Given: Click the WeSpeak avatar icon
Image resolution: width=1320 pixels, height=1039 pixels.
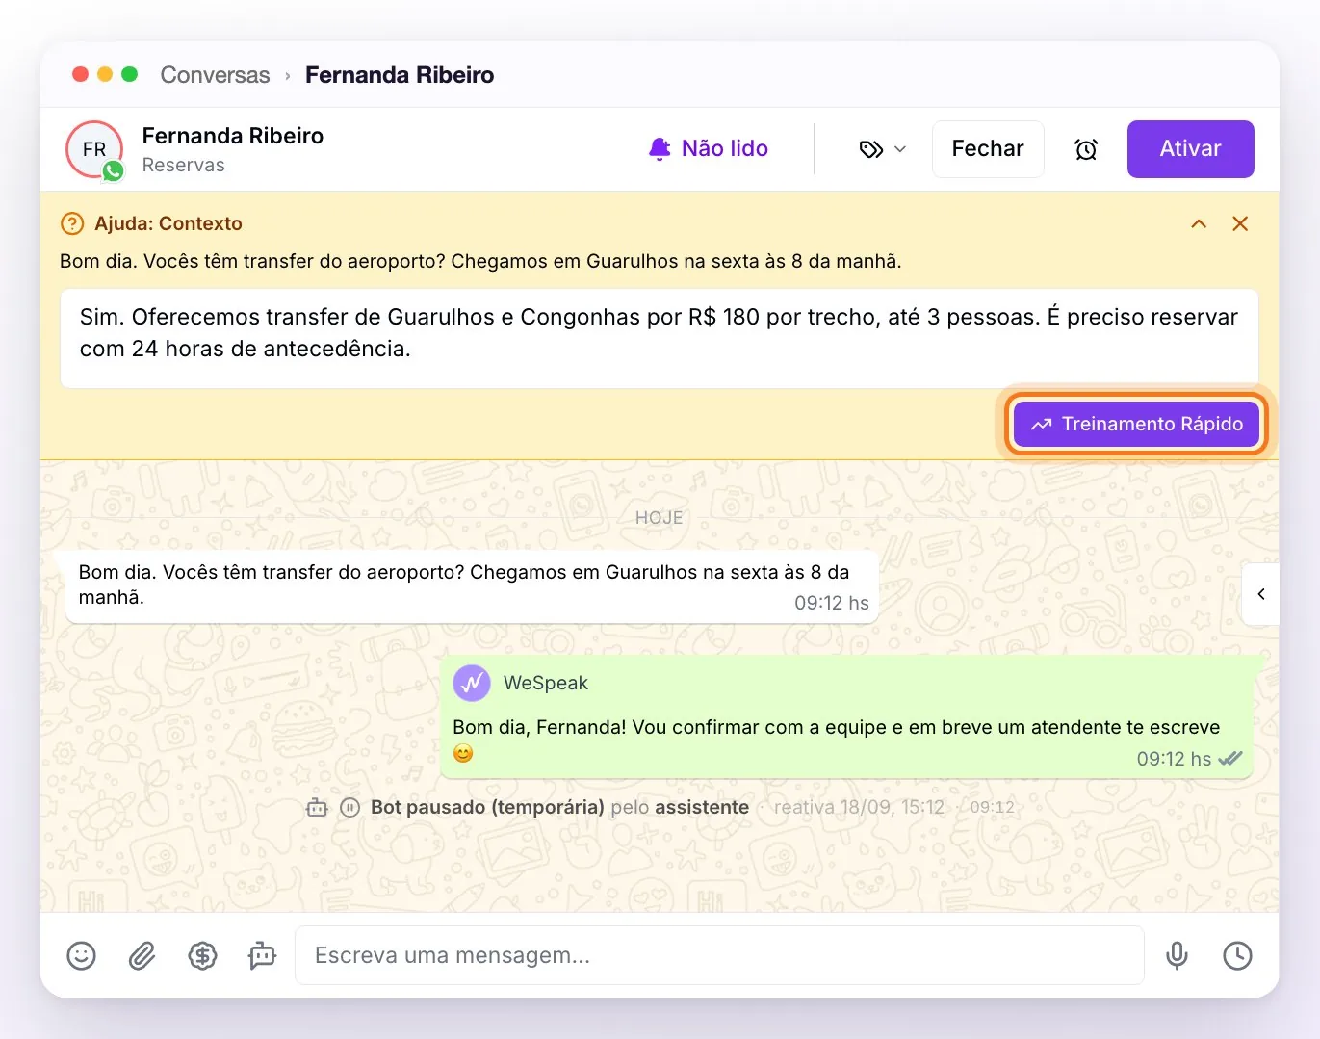Looking at the screenshot, I should [x=472, y=683].
